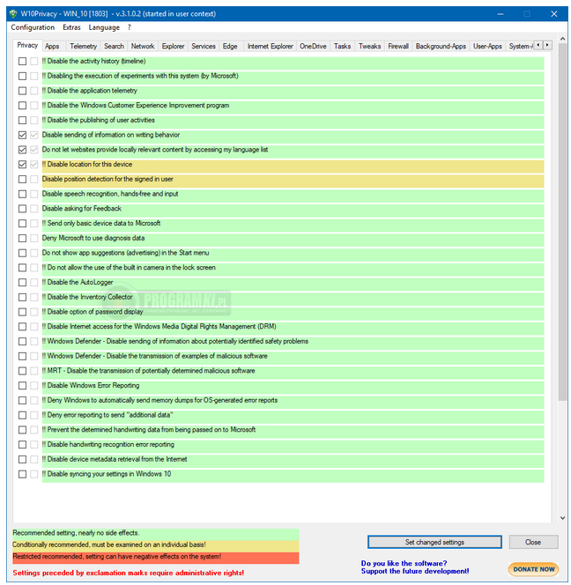This screenshot has width=571, height=585.
Task: Click Do not let websites provide locally relevant content
Action: [155, 150]
